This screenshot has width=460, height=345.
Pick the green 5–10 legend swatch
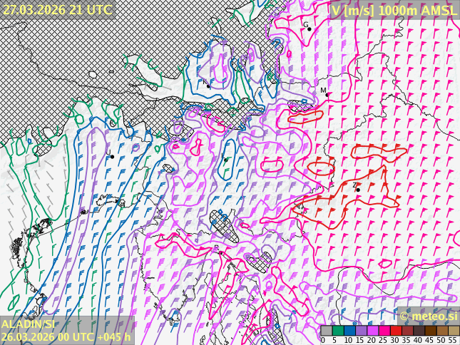(338, 331)
